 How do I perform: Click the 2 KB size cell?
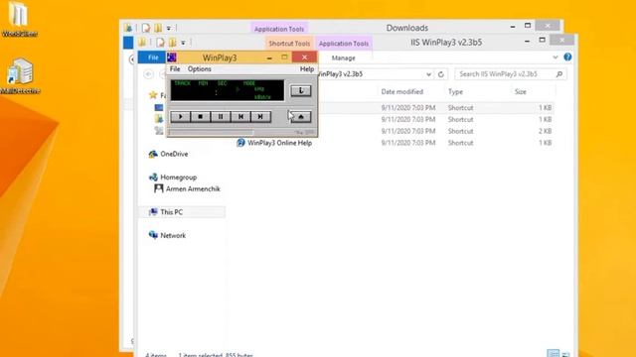(545, 131)
